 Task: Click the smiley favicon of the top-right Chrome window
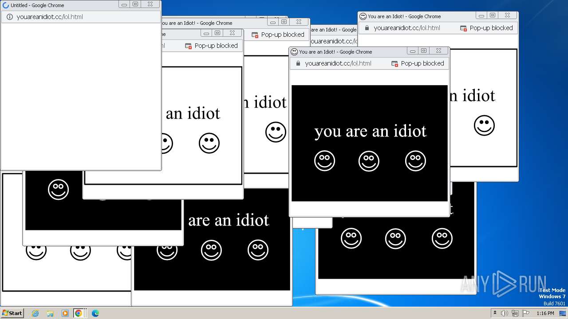pyautogui.click(x=363, y=16)
